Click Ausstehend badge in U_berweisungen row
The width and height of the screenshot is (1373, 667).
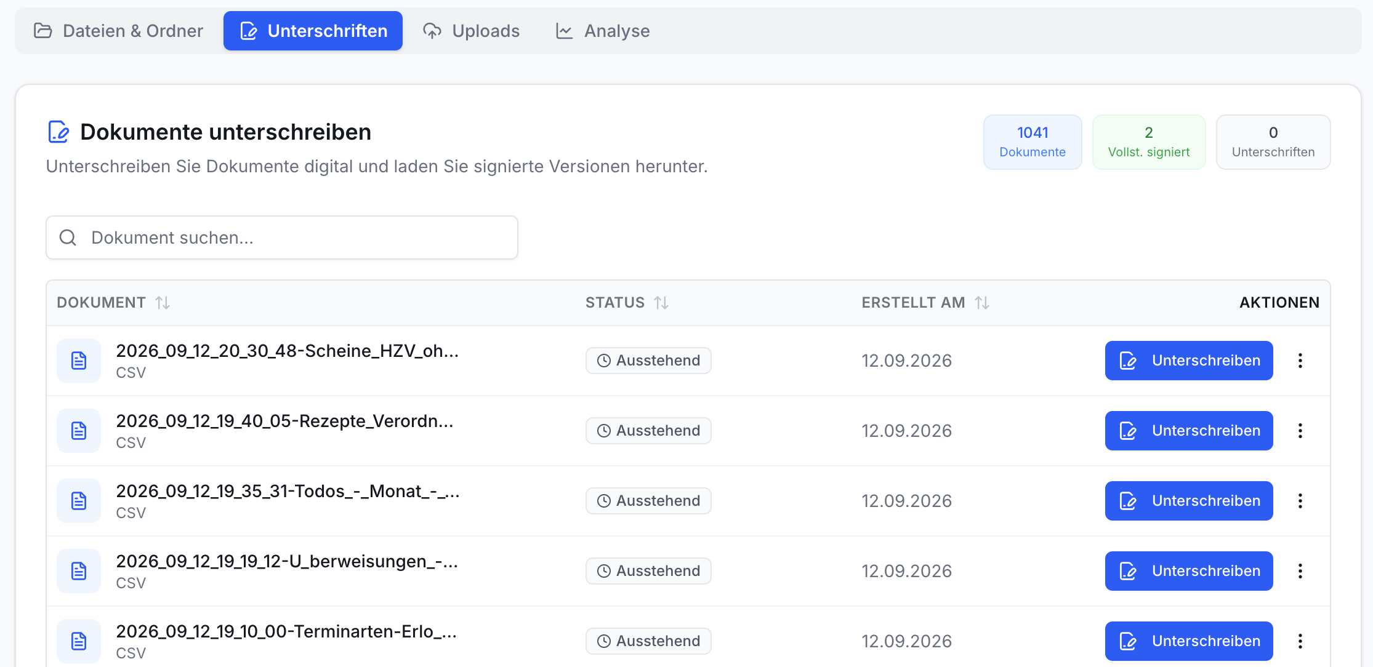pyautogui.click(x=648, y=571)
